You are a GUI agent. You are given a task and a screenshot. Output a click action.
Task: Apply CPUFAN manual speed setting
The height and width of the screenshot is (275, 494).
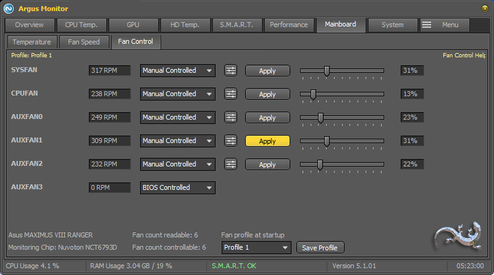(267, 94)
